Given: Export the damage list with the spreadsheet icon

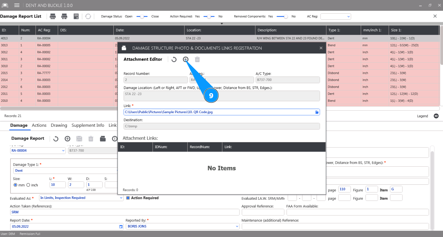Looking at the screenshot, I should [x=76, y=16].
